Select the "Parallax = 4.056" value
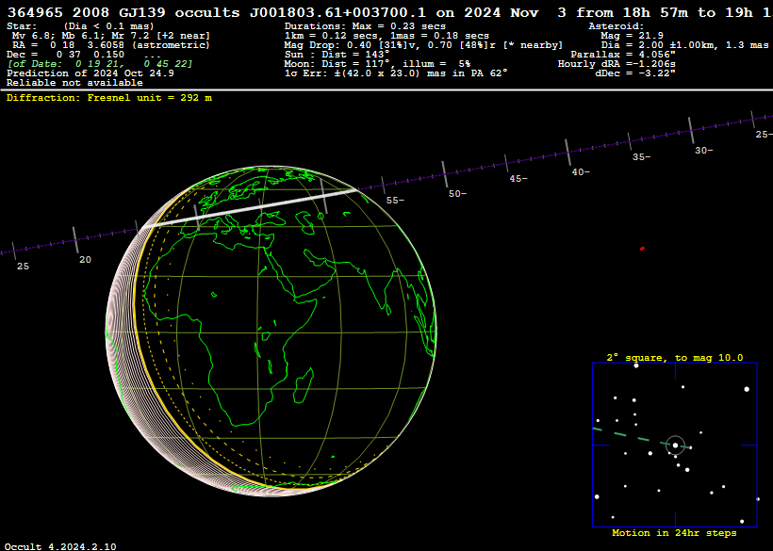 [x=622, y=55]
